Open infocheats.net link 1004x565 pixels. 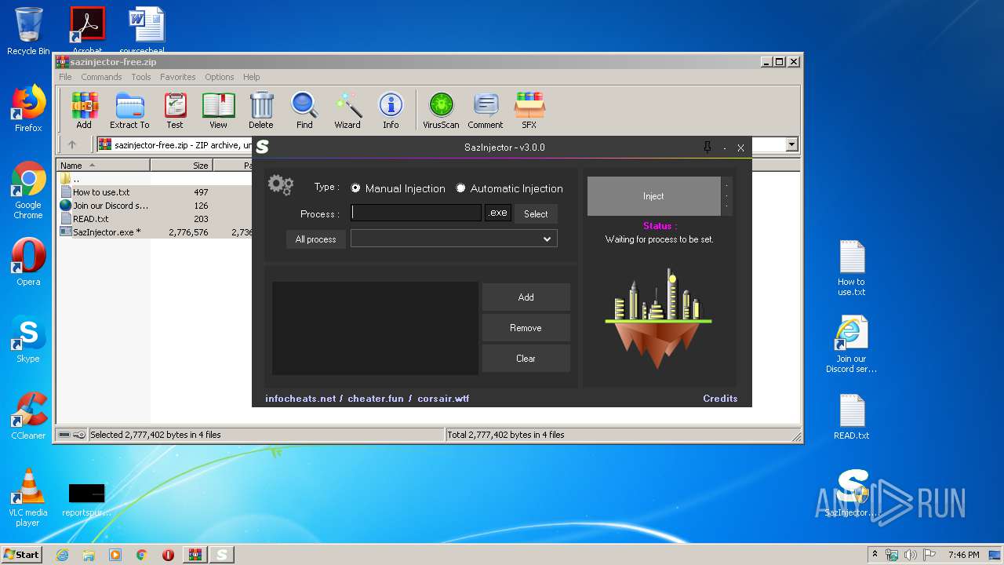pyautogui.click(x=300, y=399)
